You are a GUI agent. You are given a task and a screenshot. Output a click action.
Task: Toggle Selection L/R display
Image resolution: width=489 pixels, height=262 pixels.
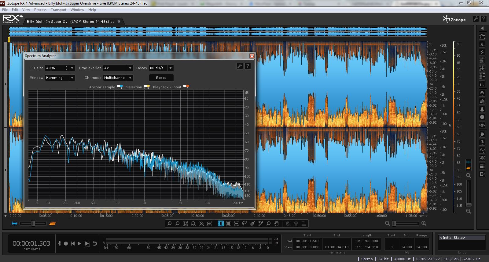pyautogui.click(x=147, y=87)
